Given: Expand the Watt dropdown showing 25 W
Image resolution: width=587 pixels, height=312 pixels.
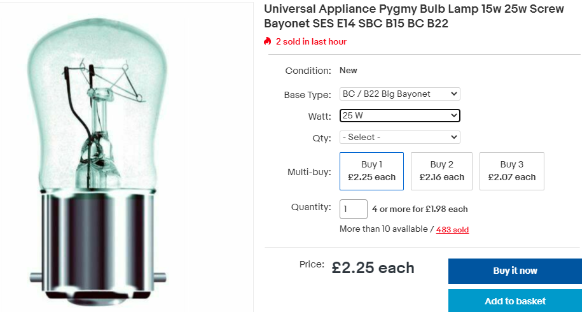Looking at the screenshot, I should (399, 115).
